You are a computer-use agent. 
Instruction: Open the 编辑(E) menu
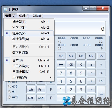(x=24, y=16)
